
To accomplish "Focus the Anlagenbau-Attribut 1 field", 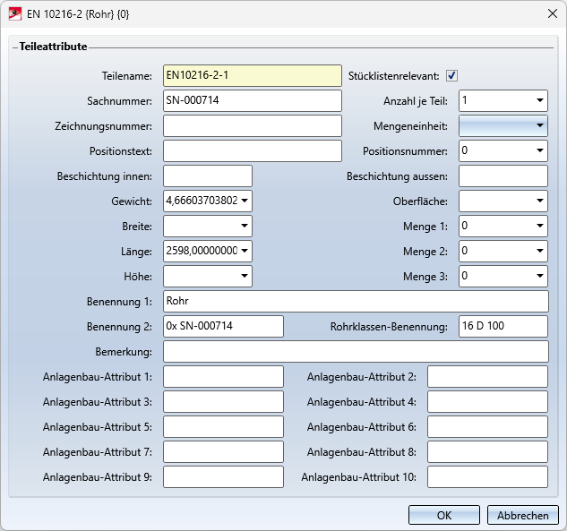I will tap(223, 377).
